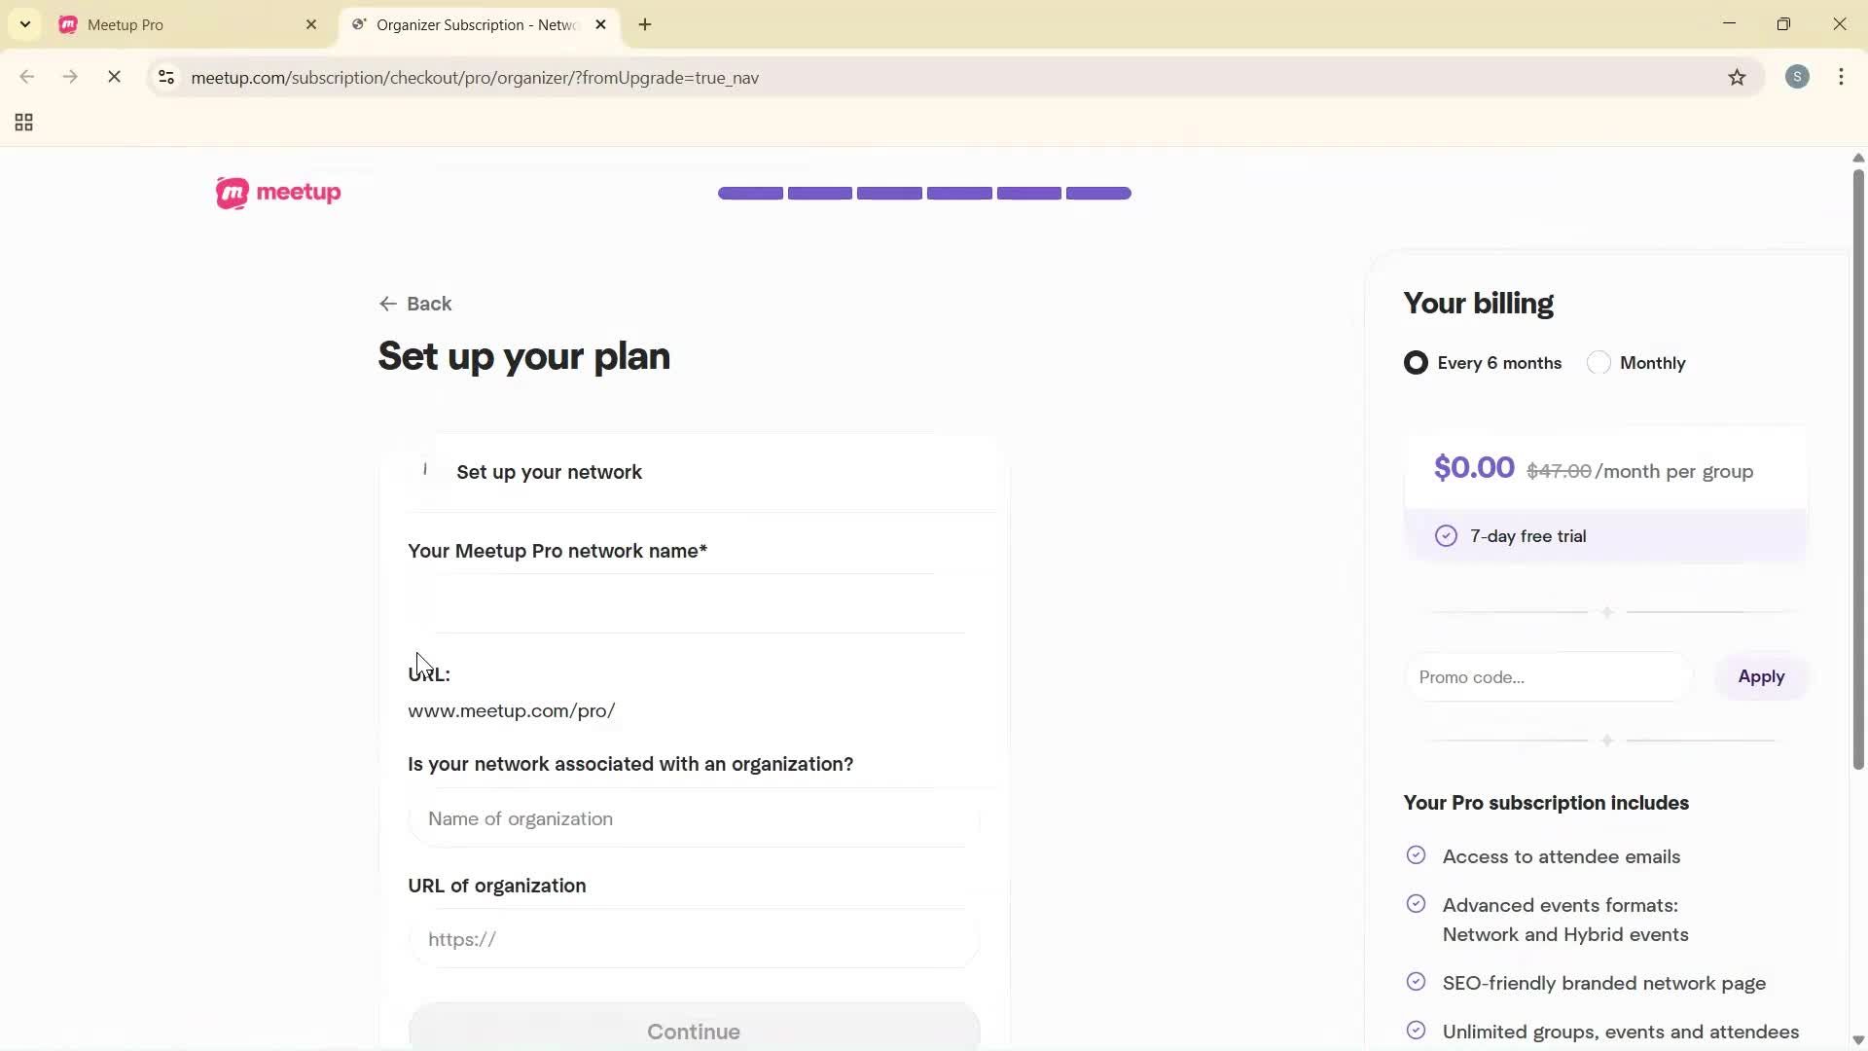1868x1051 pixels.
Task: Select the Every 6 months billing option
Action: pyautogui.click(x=1416, y=362)
